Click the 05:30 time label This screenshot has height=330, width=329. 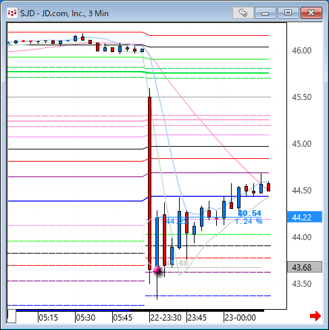pyautogui.click(x=85, y=318)
